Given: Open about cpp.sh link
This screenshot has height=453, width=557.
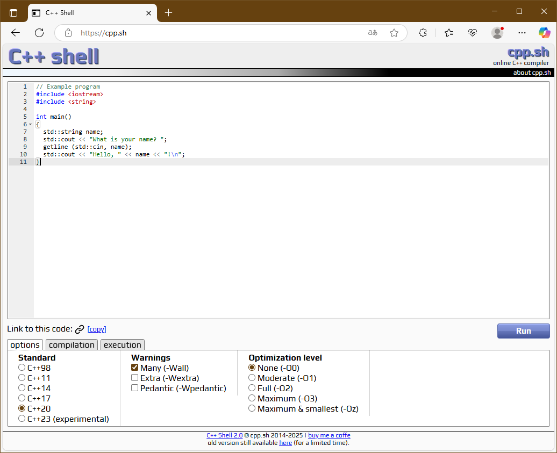Looking at the screenshot, I should click(532, 73).
